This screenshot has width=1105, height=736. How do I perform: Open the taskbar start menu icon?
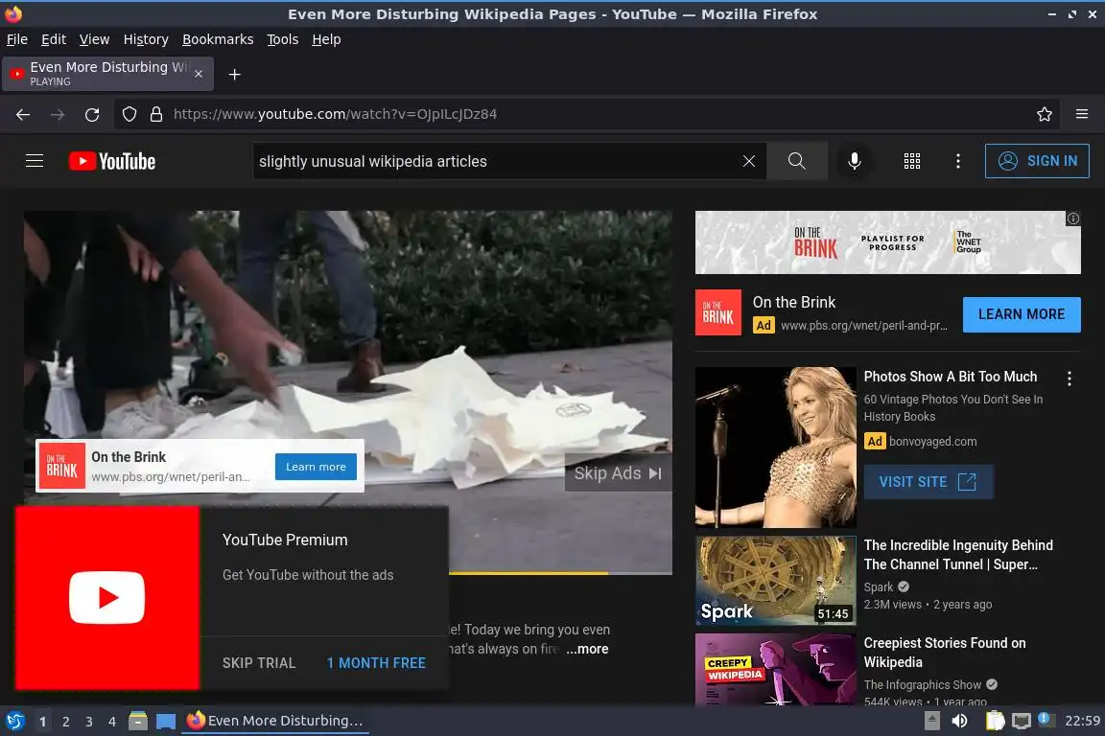[x=15, y=722]
